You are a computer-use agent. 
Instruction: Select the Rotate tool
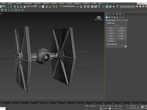[x=18, y=7]
